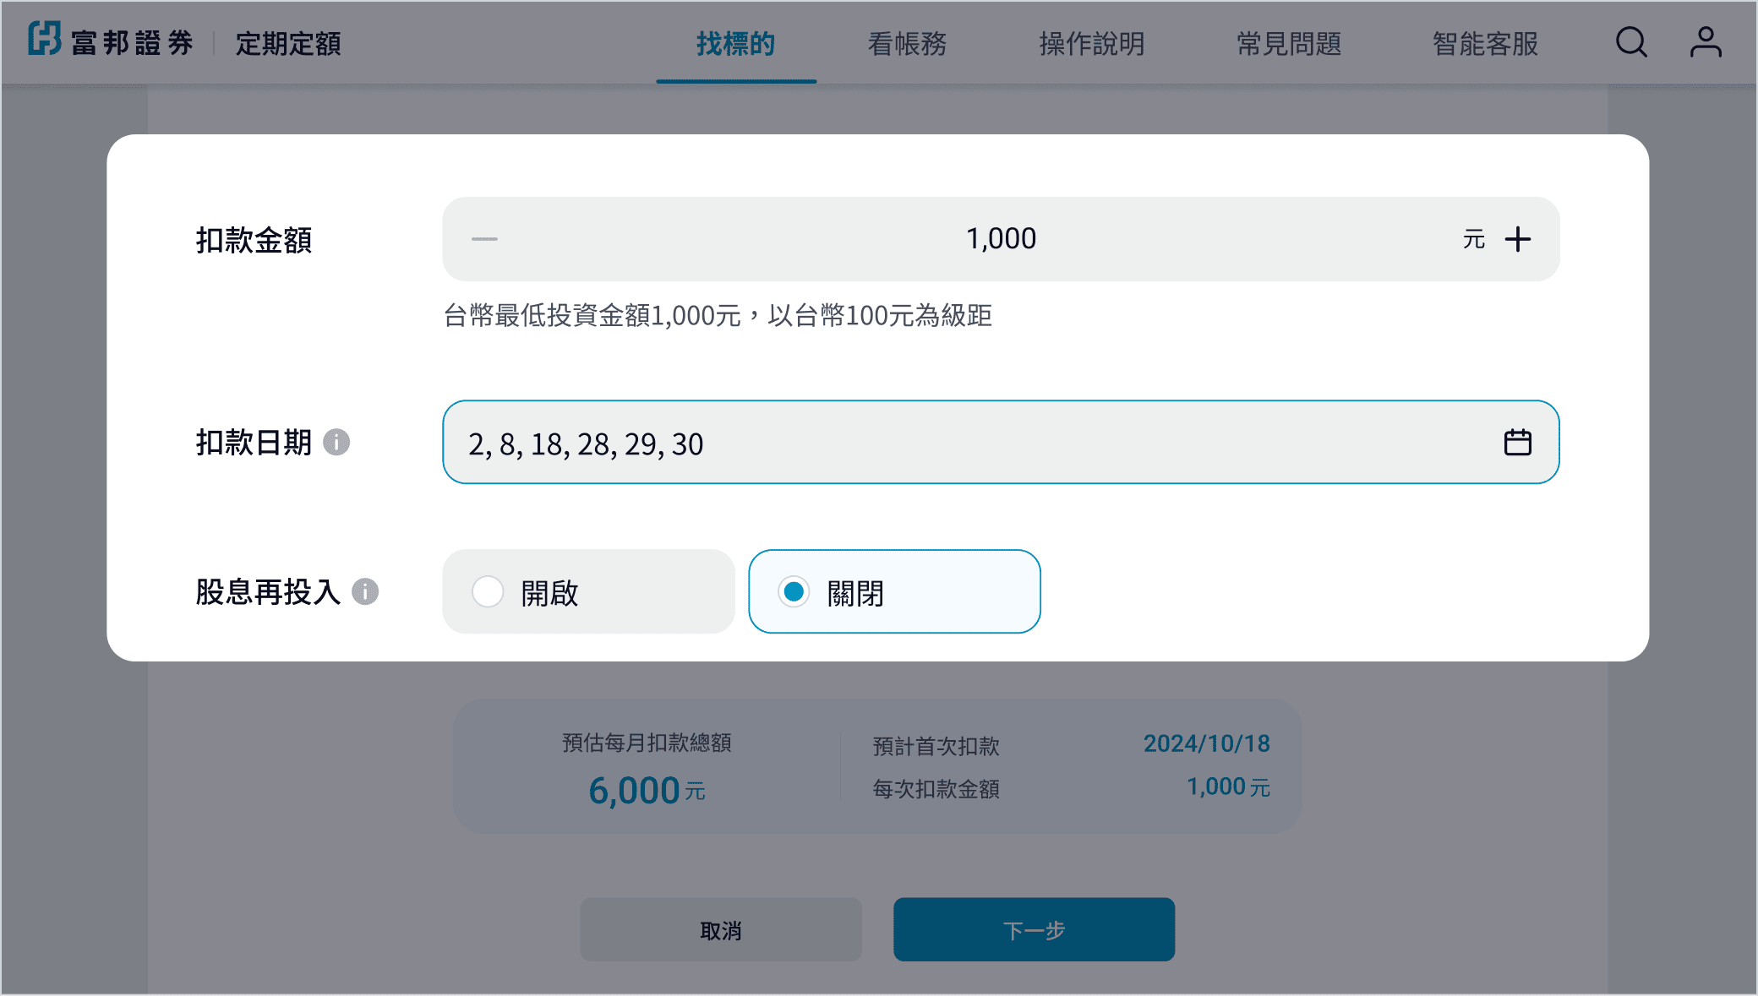Switch to the 找標的 tab
The image size is (1758, 996).
pyautogui.click(x=735, y=44)
